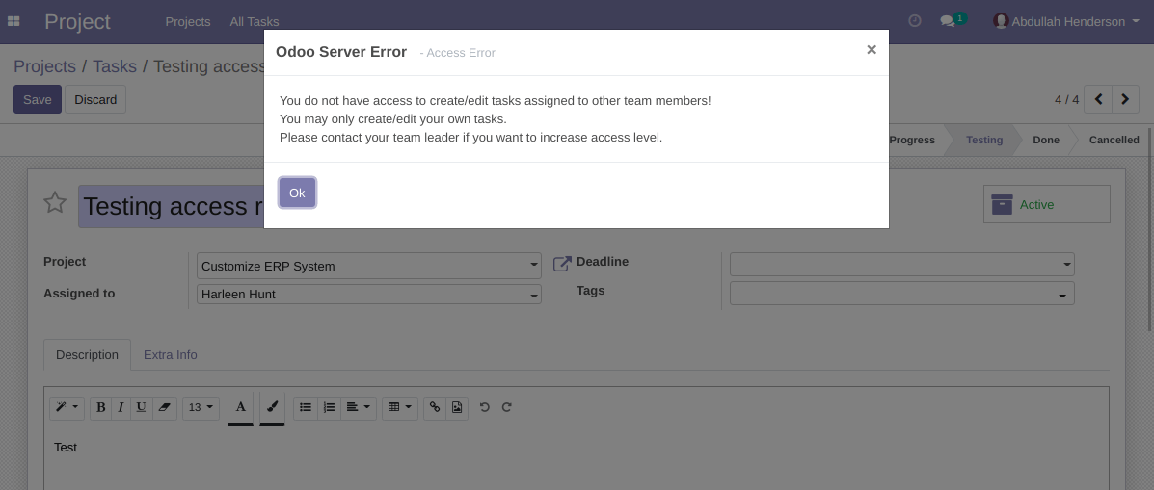Click the underline formatting icon
Image resolution: width=1154 pixels, height=490 pixels.
[141, 407]
